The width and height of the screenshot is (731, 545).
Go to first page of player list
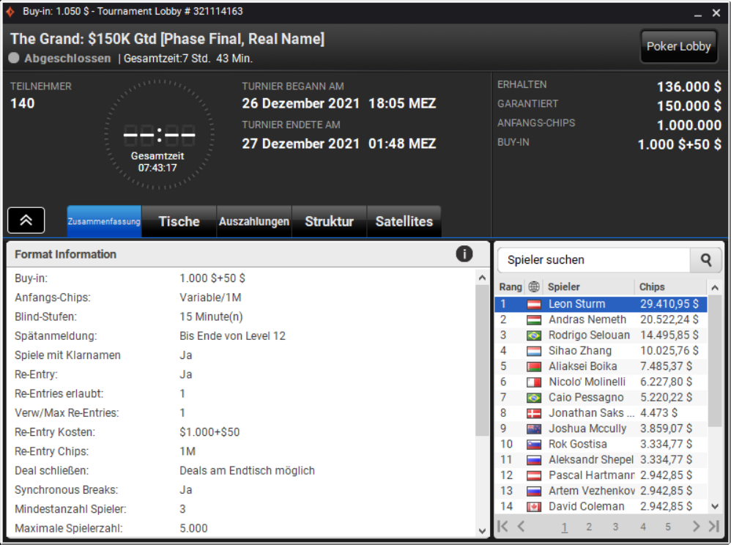(x=502, y=527)
